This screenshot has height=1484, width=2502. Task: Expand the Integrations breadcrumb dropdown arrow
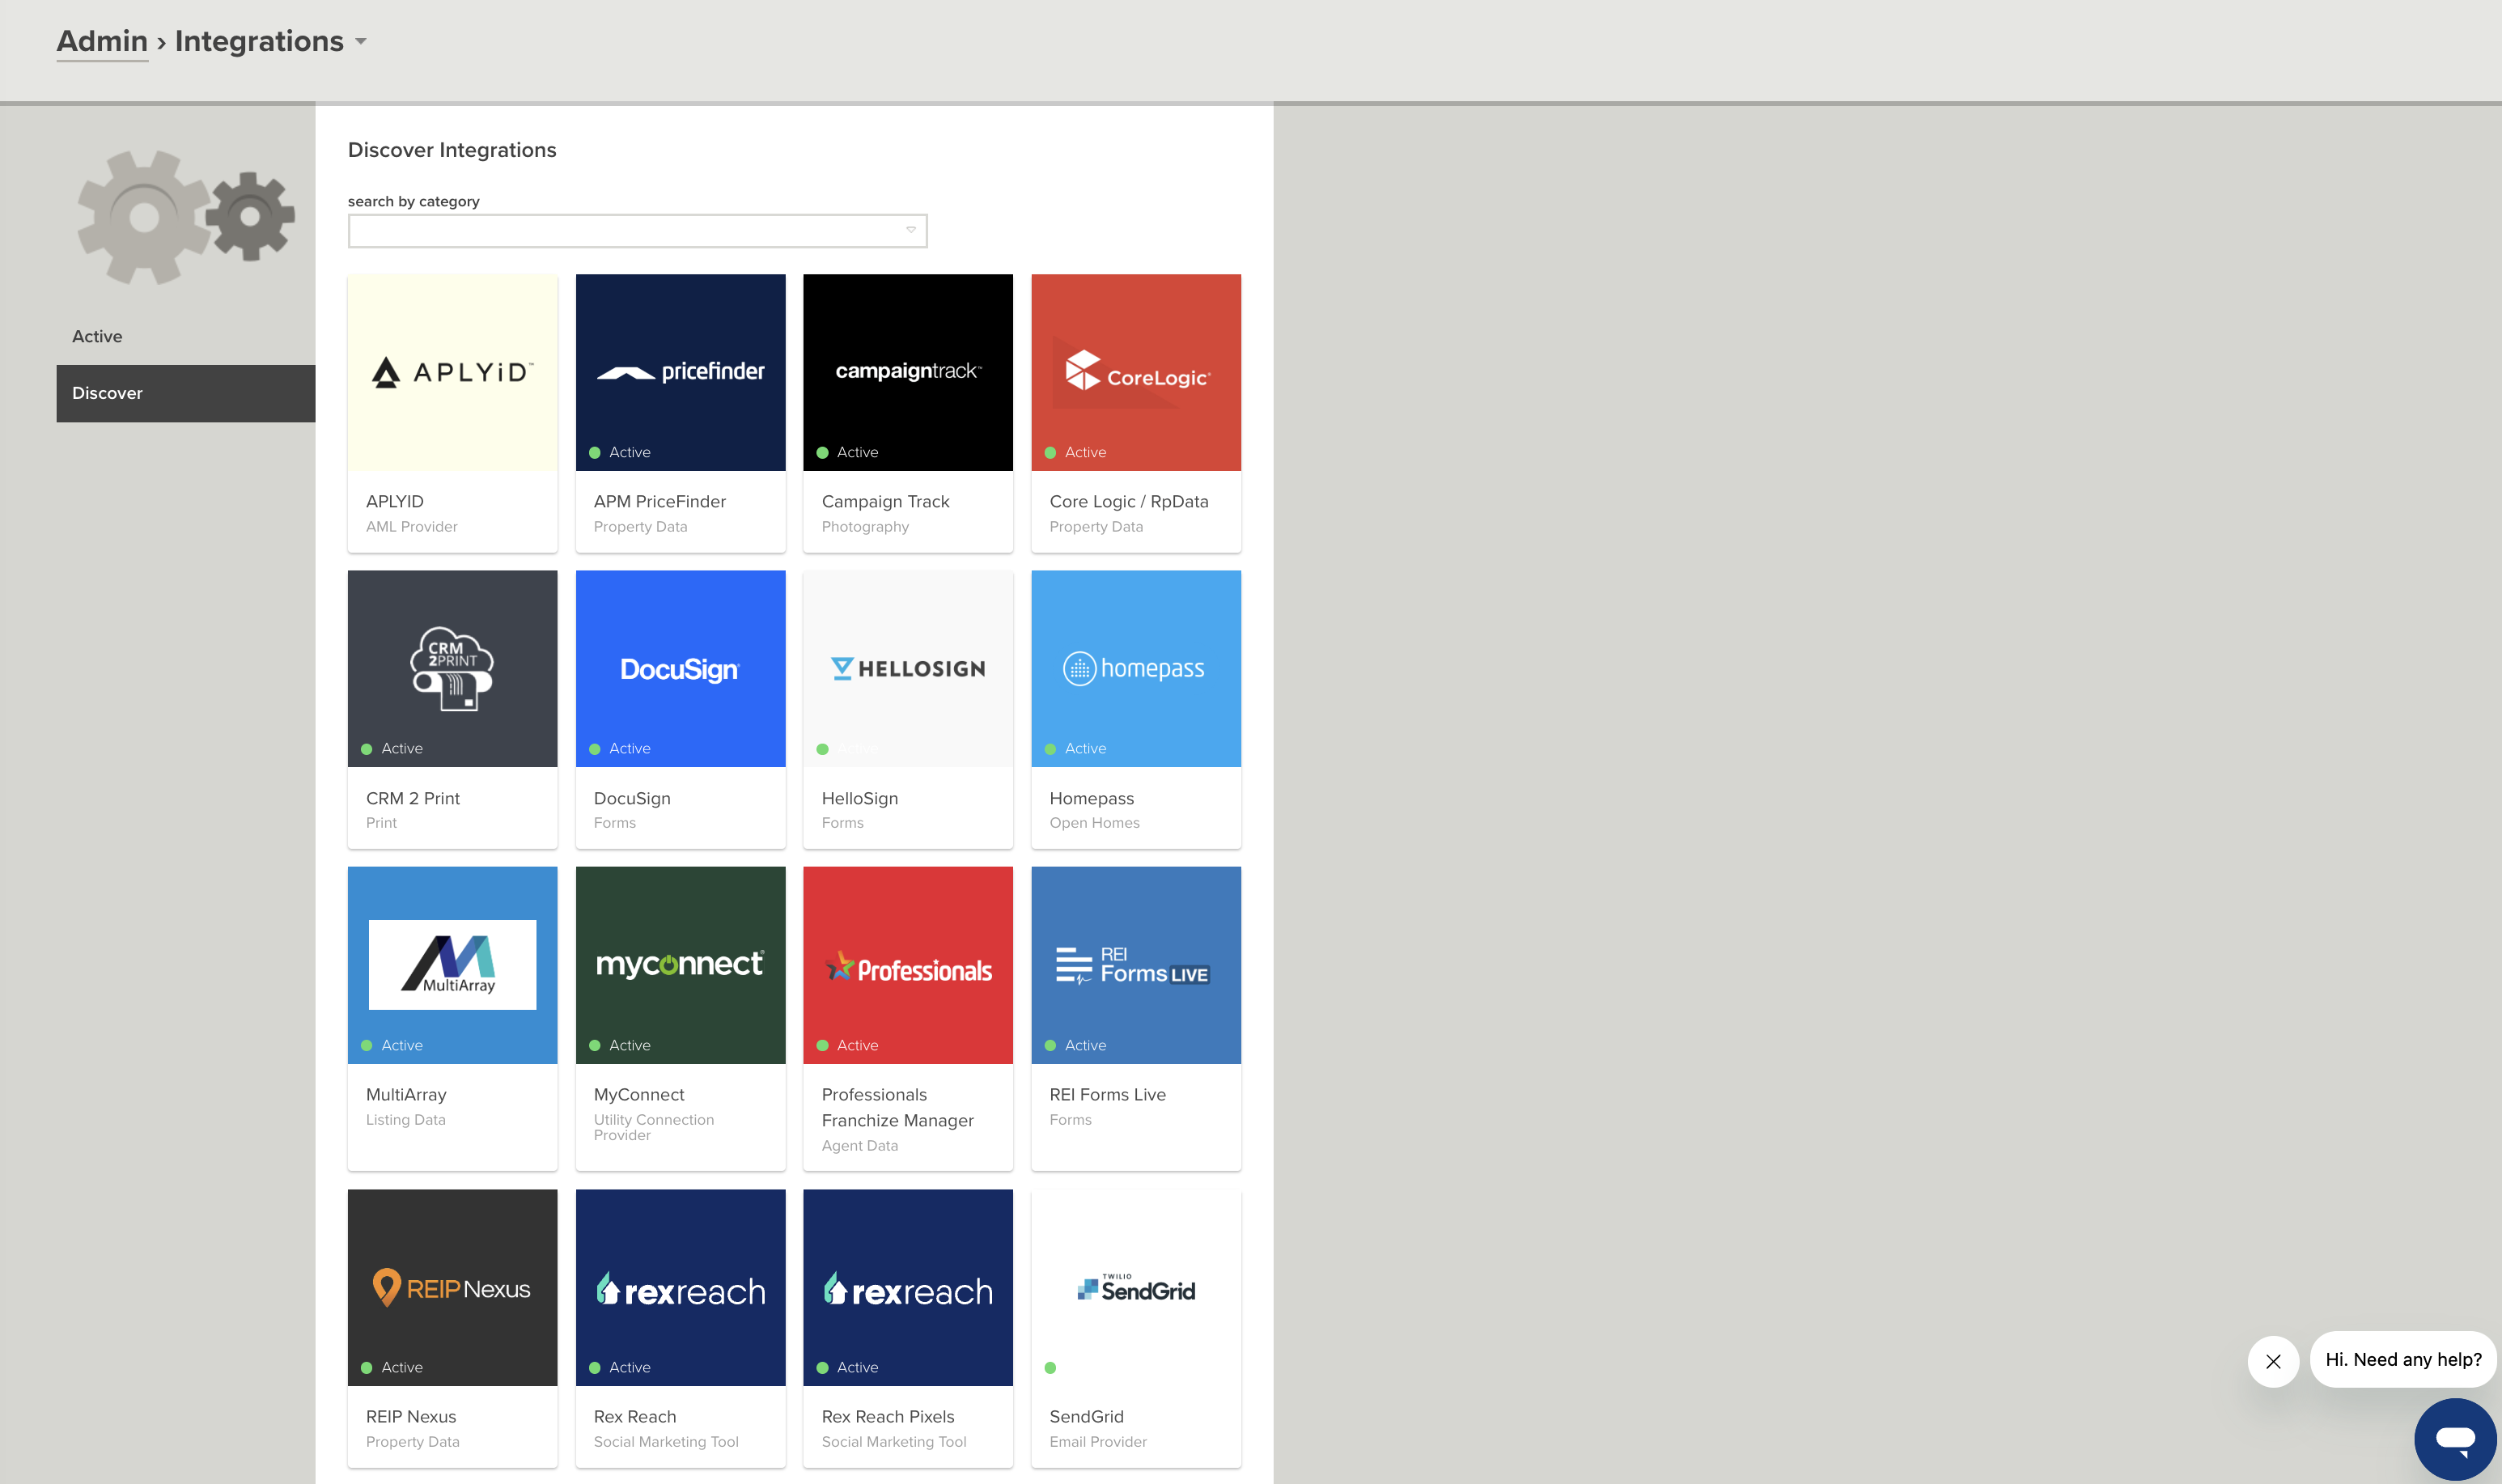coord(361,41)
